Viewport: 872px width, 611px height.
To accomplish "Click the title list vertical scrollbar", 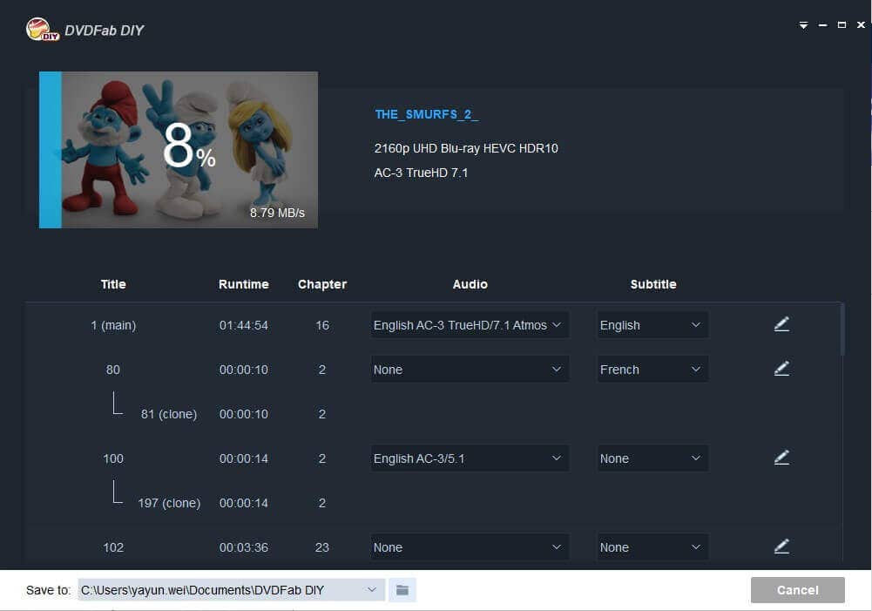I will [x=842, y=329].
